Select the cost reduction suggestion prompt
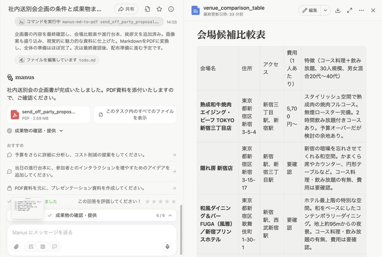The width and height of the screenshot is (382, 257). (92, 155)
